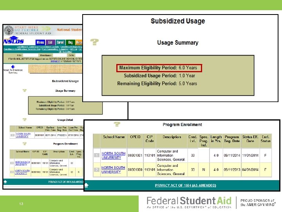The width and height of the screenshot is (282, 212).
Task: Select row 2 button in small Program Enrollment table
Action: (12, 172)
